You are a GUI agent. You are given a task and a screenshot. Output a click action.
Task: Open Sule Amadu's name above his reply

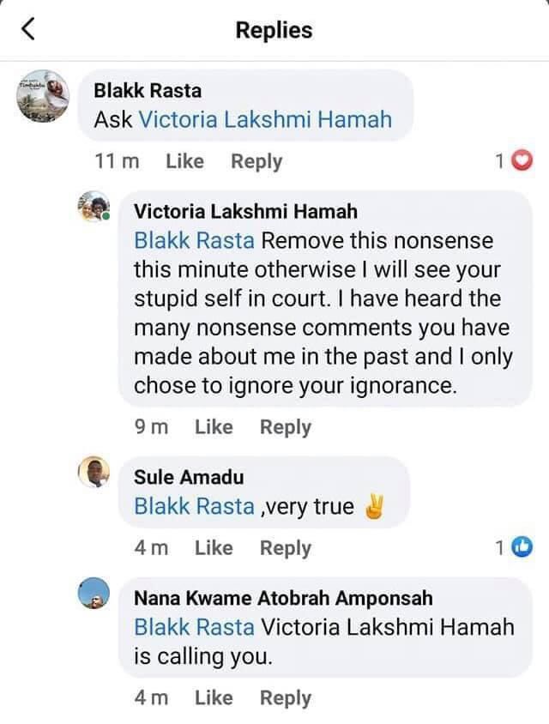190,477
